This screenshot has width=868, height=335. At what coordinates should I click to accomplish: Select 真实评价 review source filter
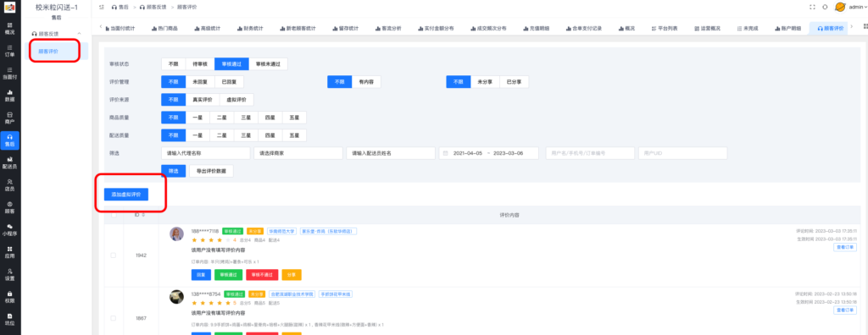tap(203, 100)
